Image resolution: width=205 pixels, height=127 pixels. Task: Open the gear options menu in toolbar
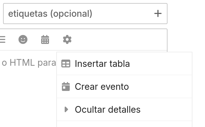click(x=67, y=39)
